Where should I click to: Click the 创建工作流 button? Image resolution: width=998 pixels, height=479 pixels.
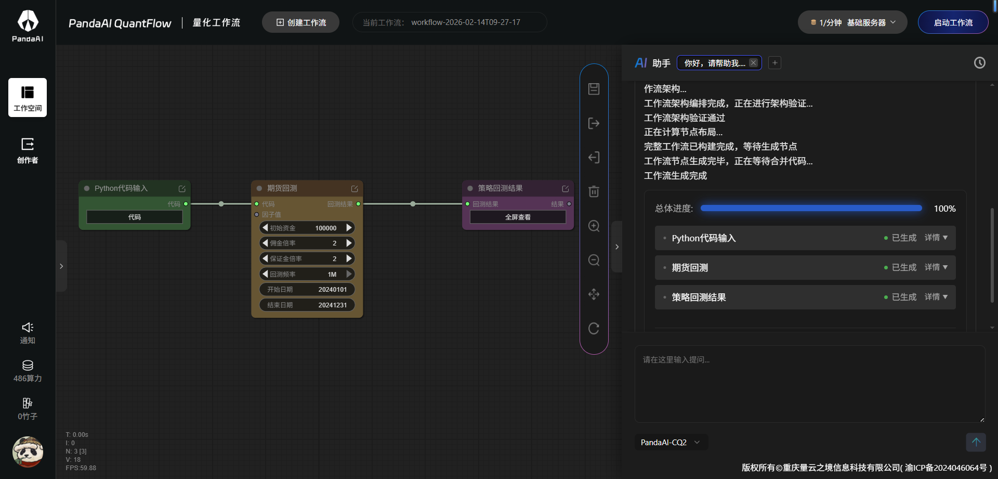click(300, 22)
